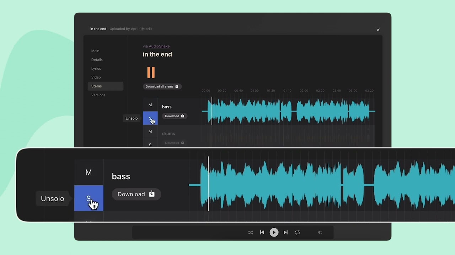
Task: Click the 'bass' stem label in the stems list
Action: pos(167,107)
